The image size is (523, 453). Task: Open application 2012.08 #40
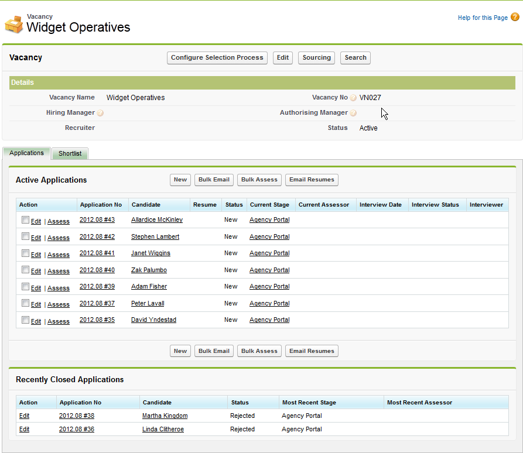point(97,270)
